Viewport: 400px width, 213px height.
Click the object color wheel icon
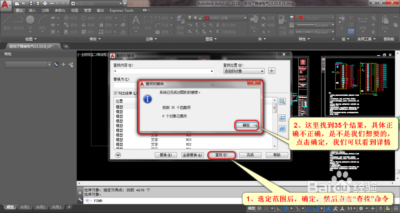pos(292,18)
